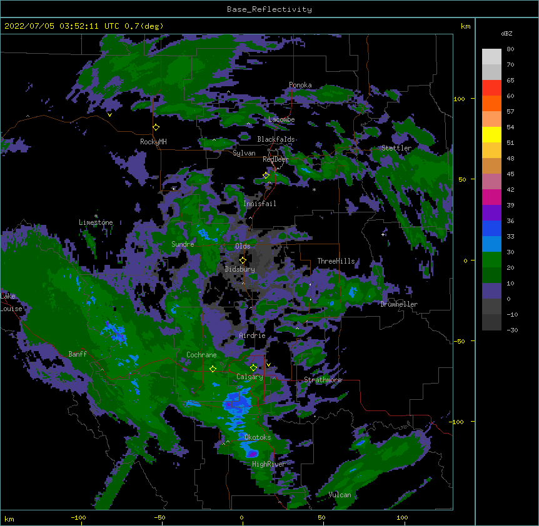Pick the mauve 42-45 dBZ legend swatch
The width and height of the screenshot is (539, 526).
(491, 181)
